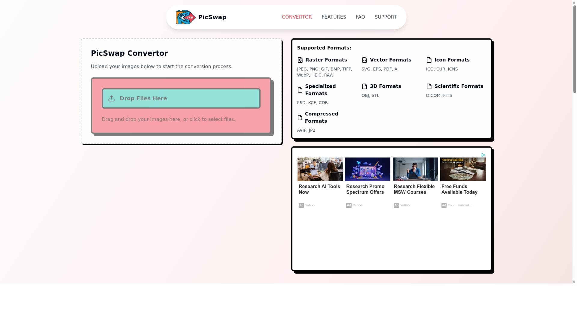Image resolution: width=577 pixels, height=324 pixels.
Task: Click the Compressed Formats heading
Action: coord(322,118)
